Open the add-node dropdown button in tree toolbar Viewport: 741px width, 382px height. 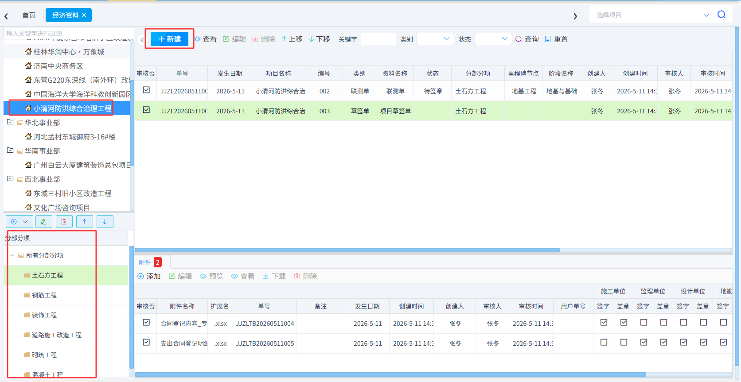tap(19, 222)
